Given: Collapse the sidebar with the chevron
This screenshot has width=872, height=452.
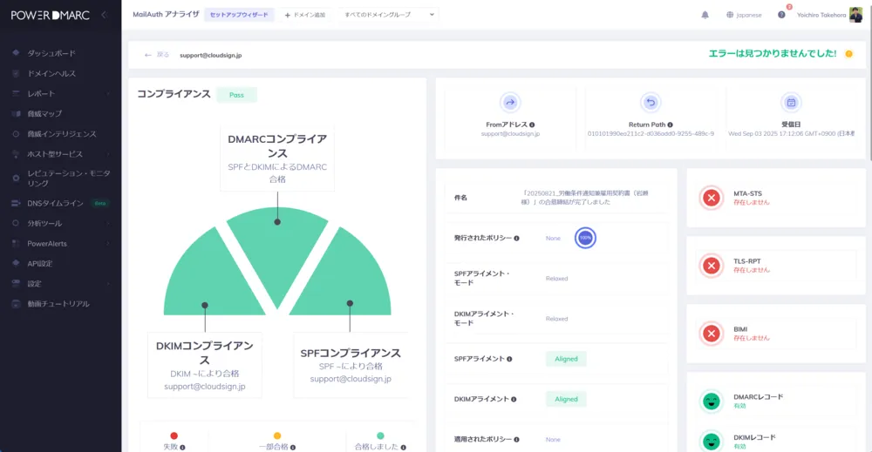Looking at the screenshot, I should tap(104, 15).
